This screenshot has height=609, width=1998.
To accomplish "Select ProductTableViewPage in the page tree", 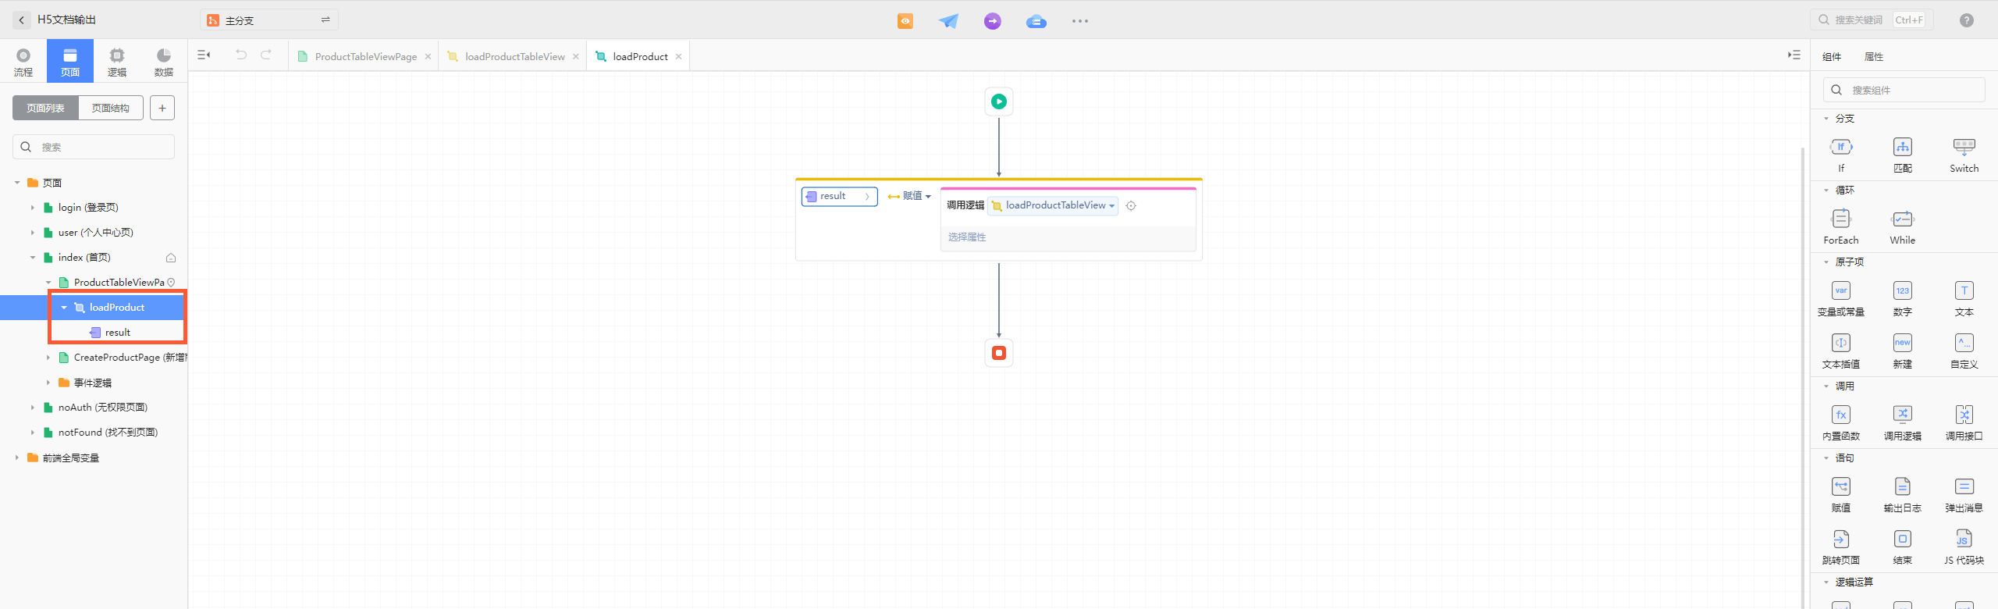I will (x=119, y=283).
